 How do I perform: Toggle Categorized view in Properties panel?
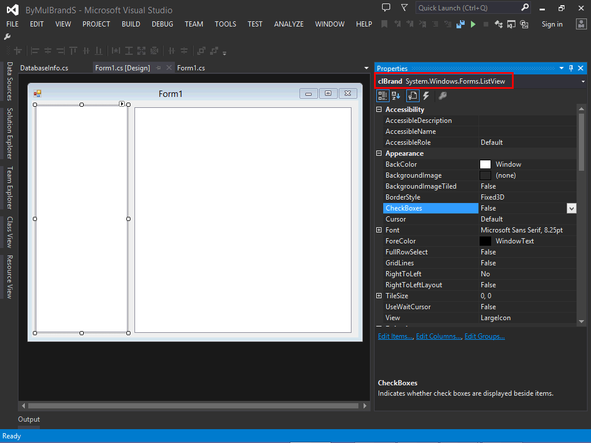point(383,96)
